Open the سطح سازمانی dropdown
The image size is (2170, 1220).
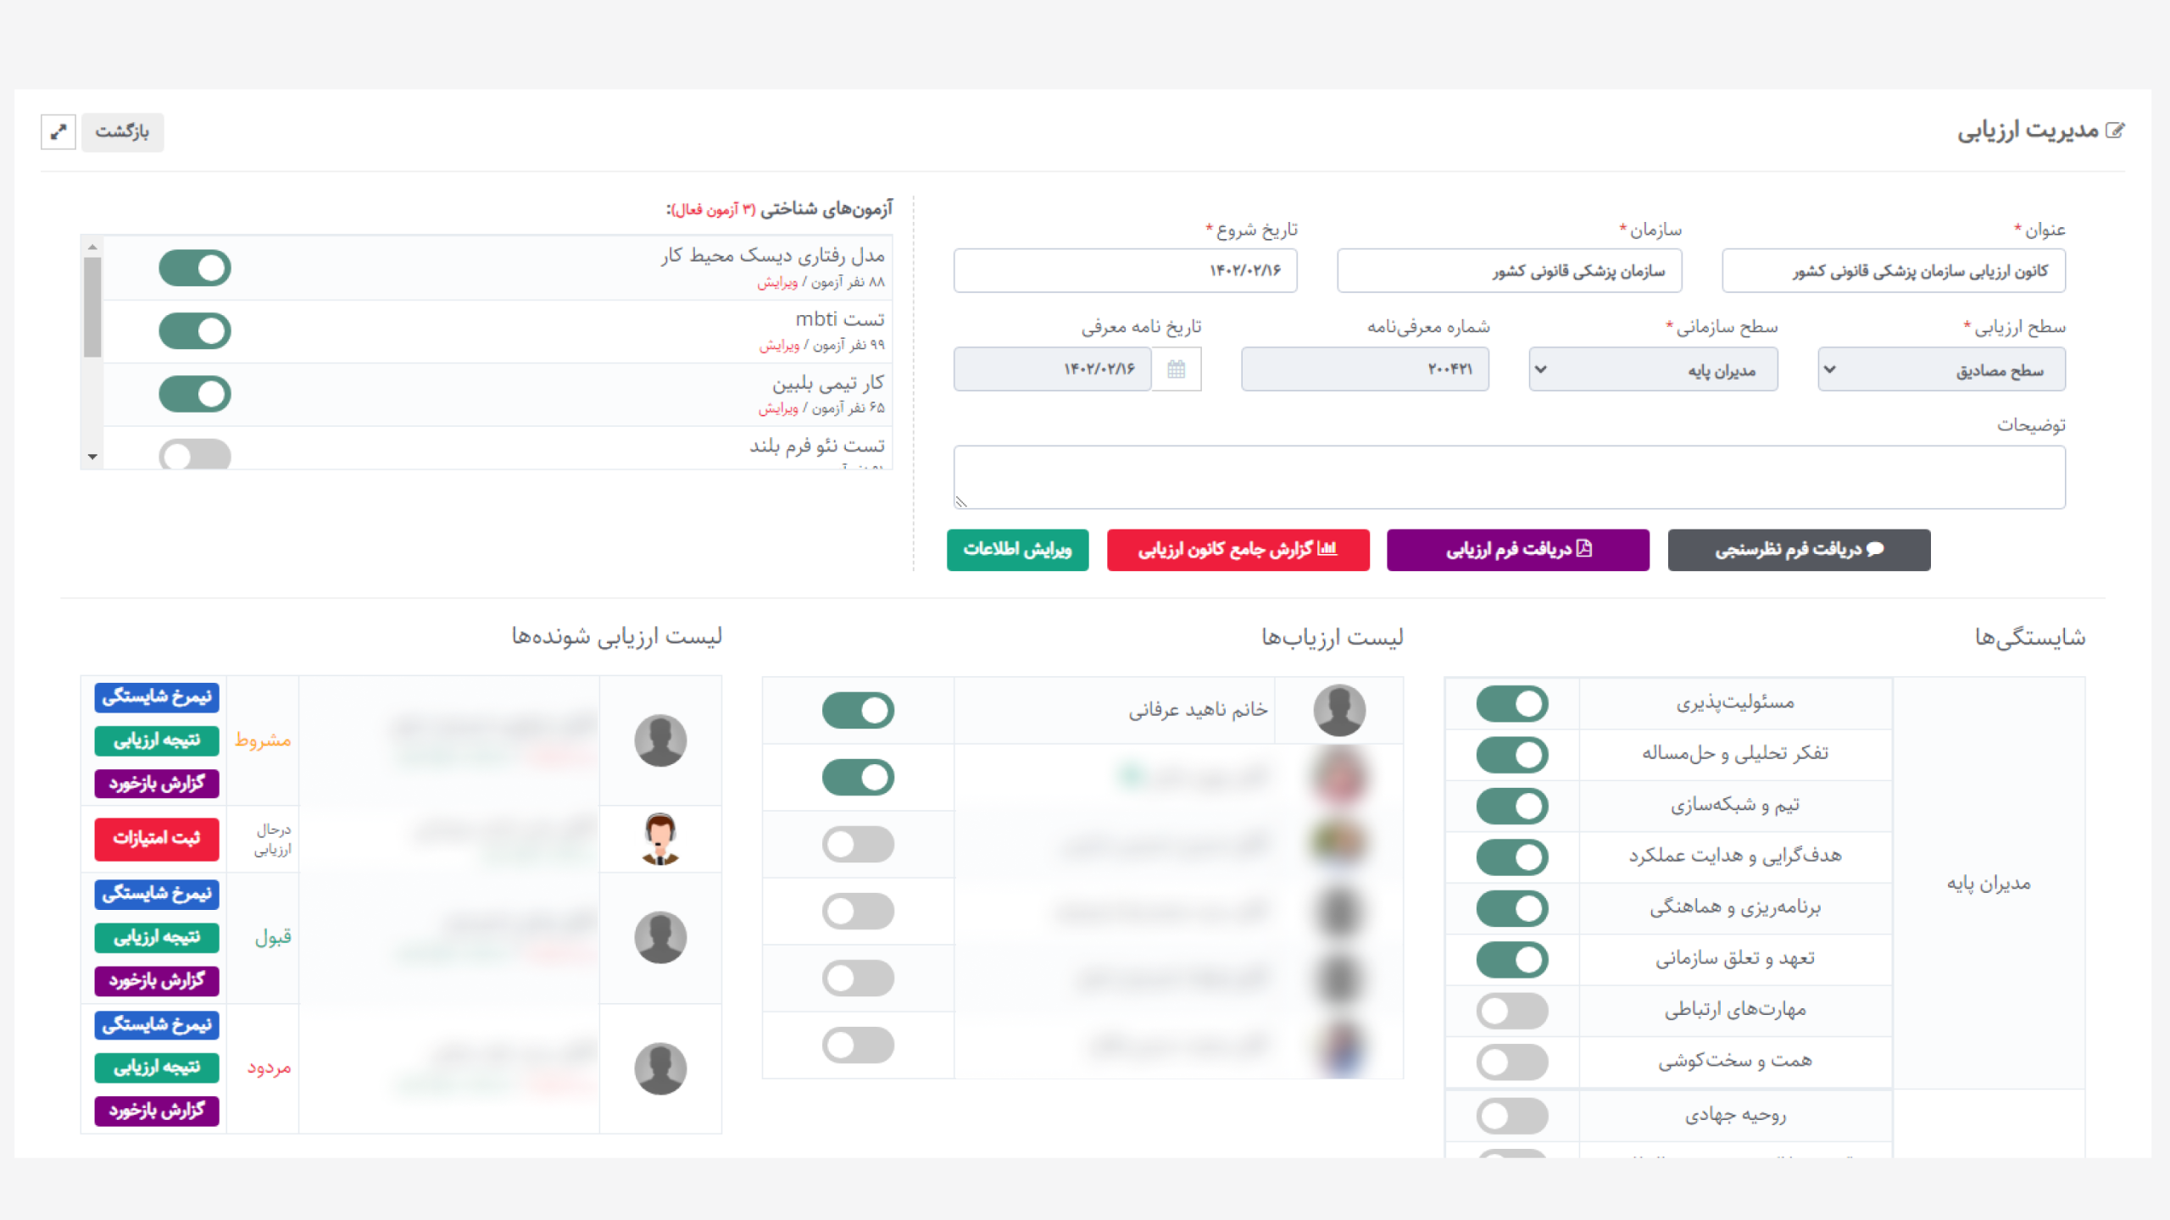tap(1653, 370)
